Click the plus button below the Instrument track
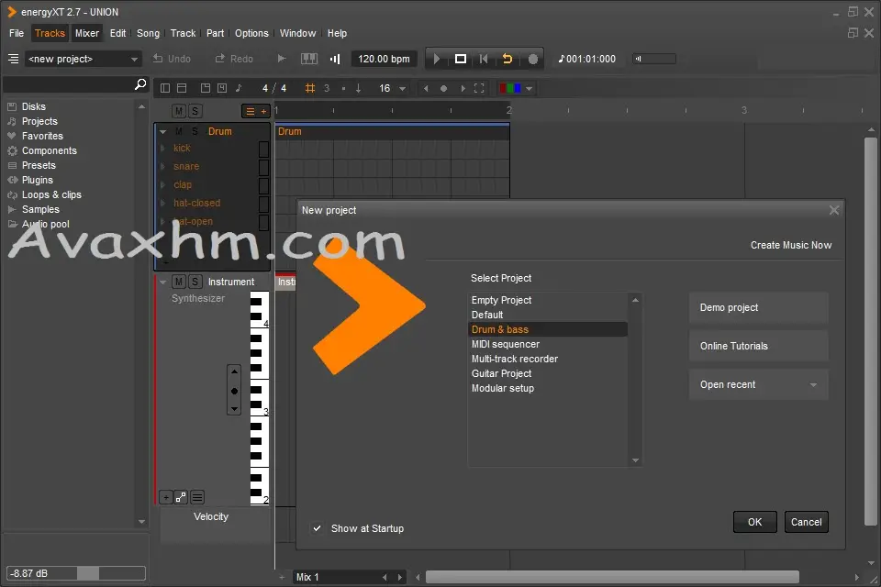Screen dimensions: 881x587 166,497
